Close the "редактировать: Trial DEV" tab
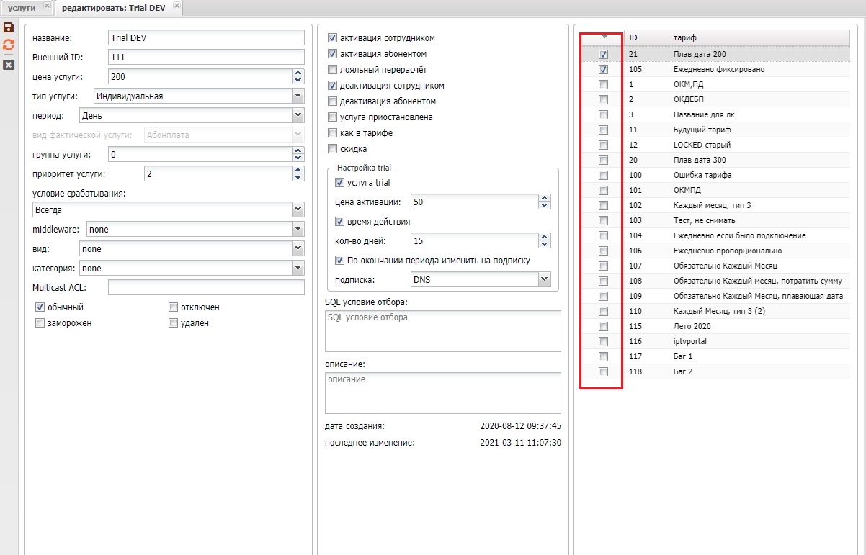Image resolution: width=866 pixels, height=555 pixels. point(177,6)
